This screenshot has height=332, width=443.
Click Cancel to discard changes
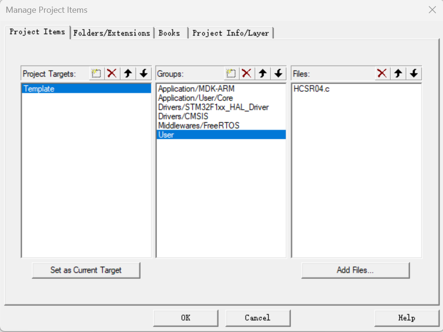pyautogui.click(x=258, y=318)
